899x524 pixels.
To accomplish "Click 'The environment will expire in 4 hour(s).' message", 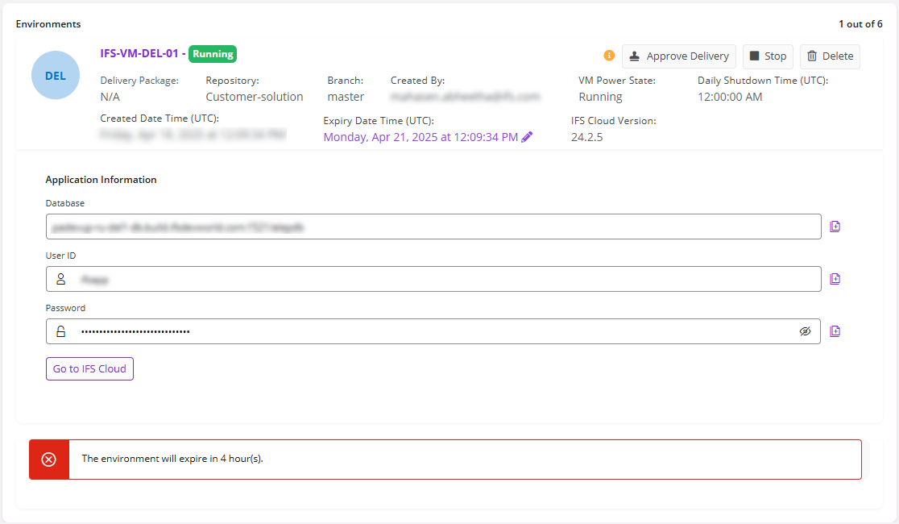I will [x=172, y=459].
